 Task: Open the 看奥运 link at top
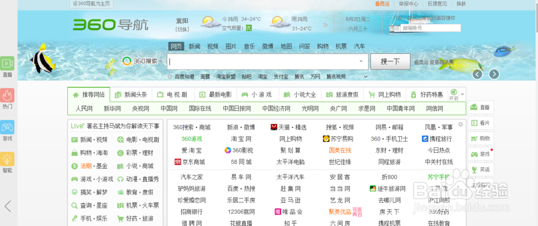[x=382, y=4]
